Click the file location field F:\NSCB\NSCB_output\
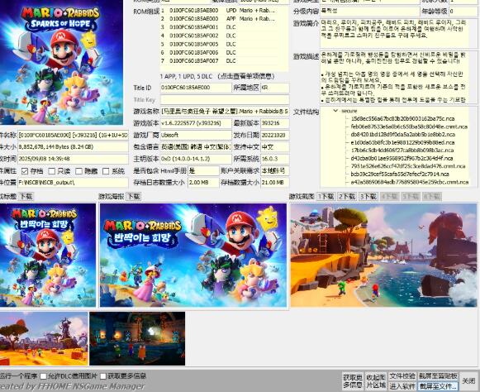The width and height of the screenshot is (480, 392). point(74,183)
